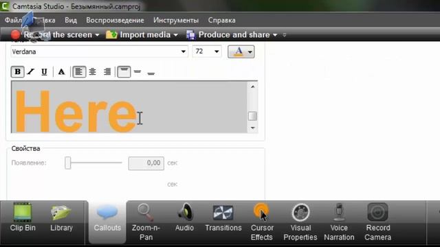Click the Появление 0,00 seconds field
This screenshot has height=247, width=440.
146,163
